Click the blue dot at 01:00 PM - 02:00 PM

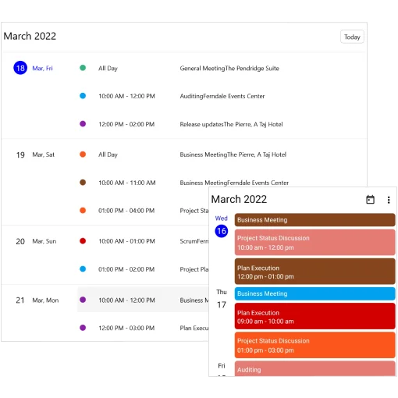click(x=83, y=268)
